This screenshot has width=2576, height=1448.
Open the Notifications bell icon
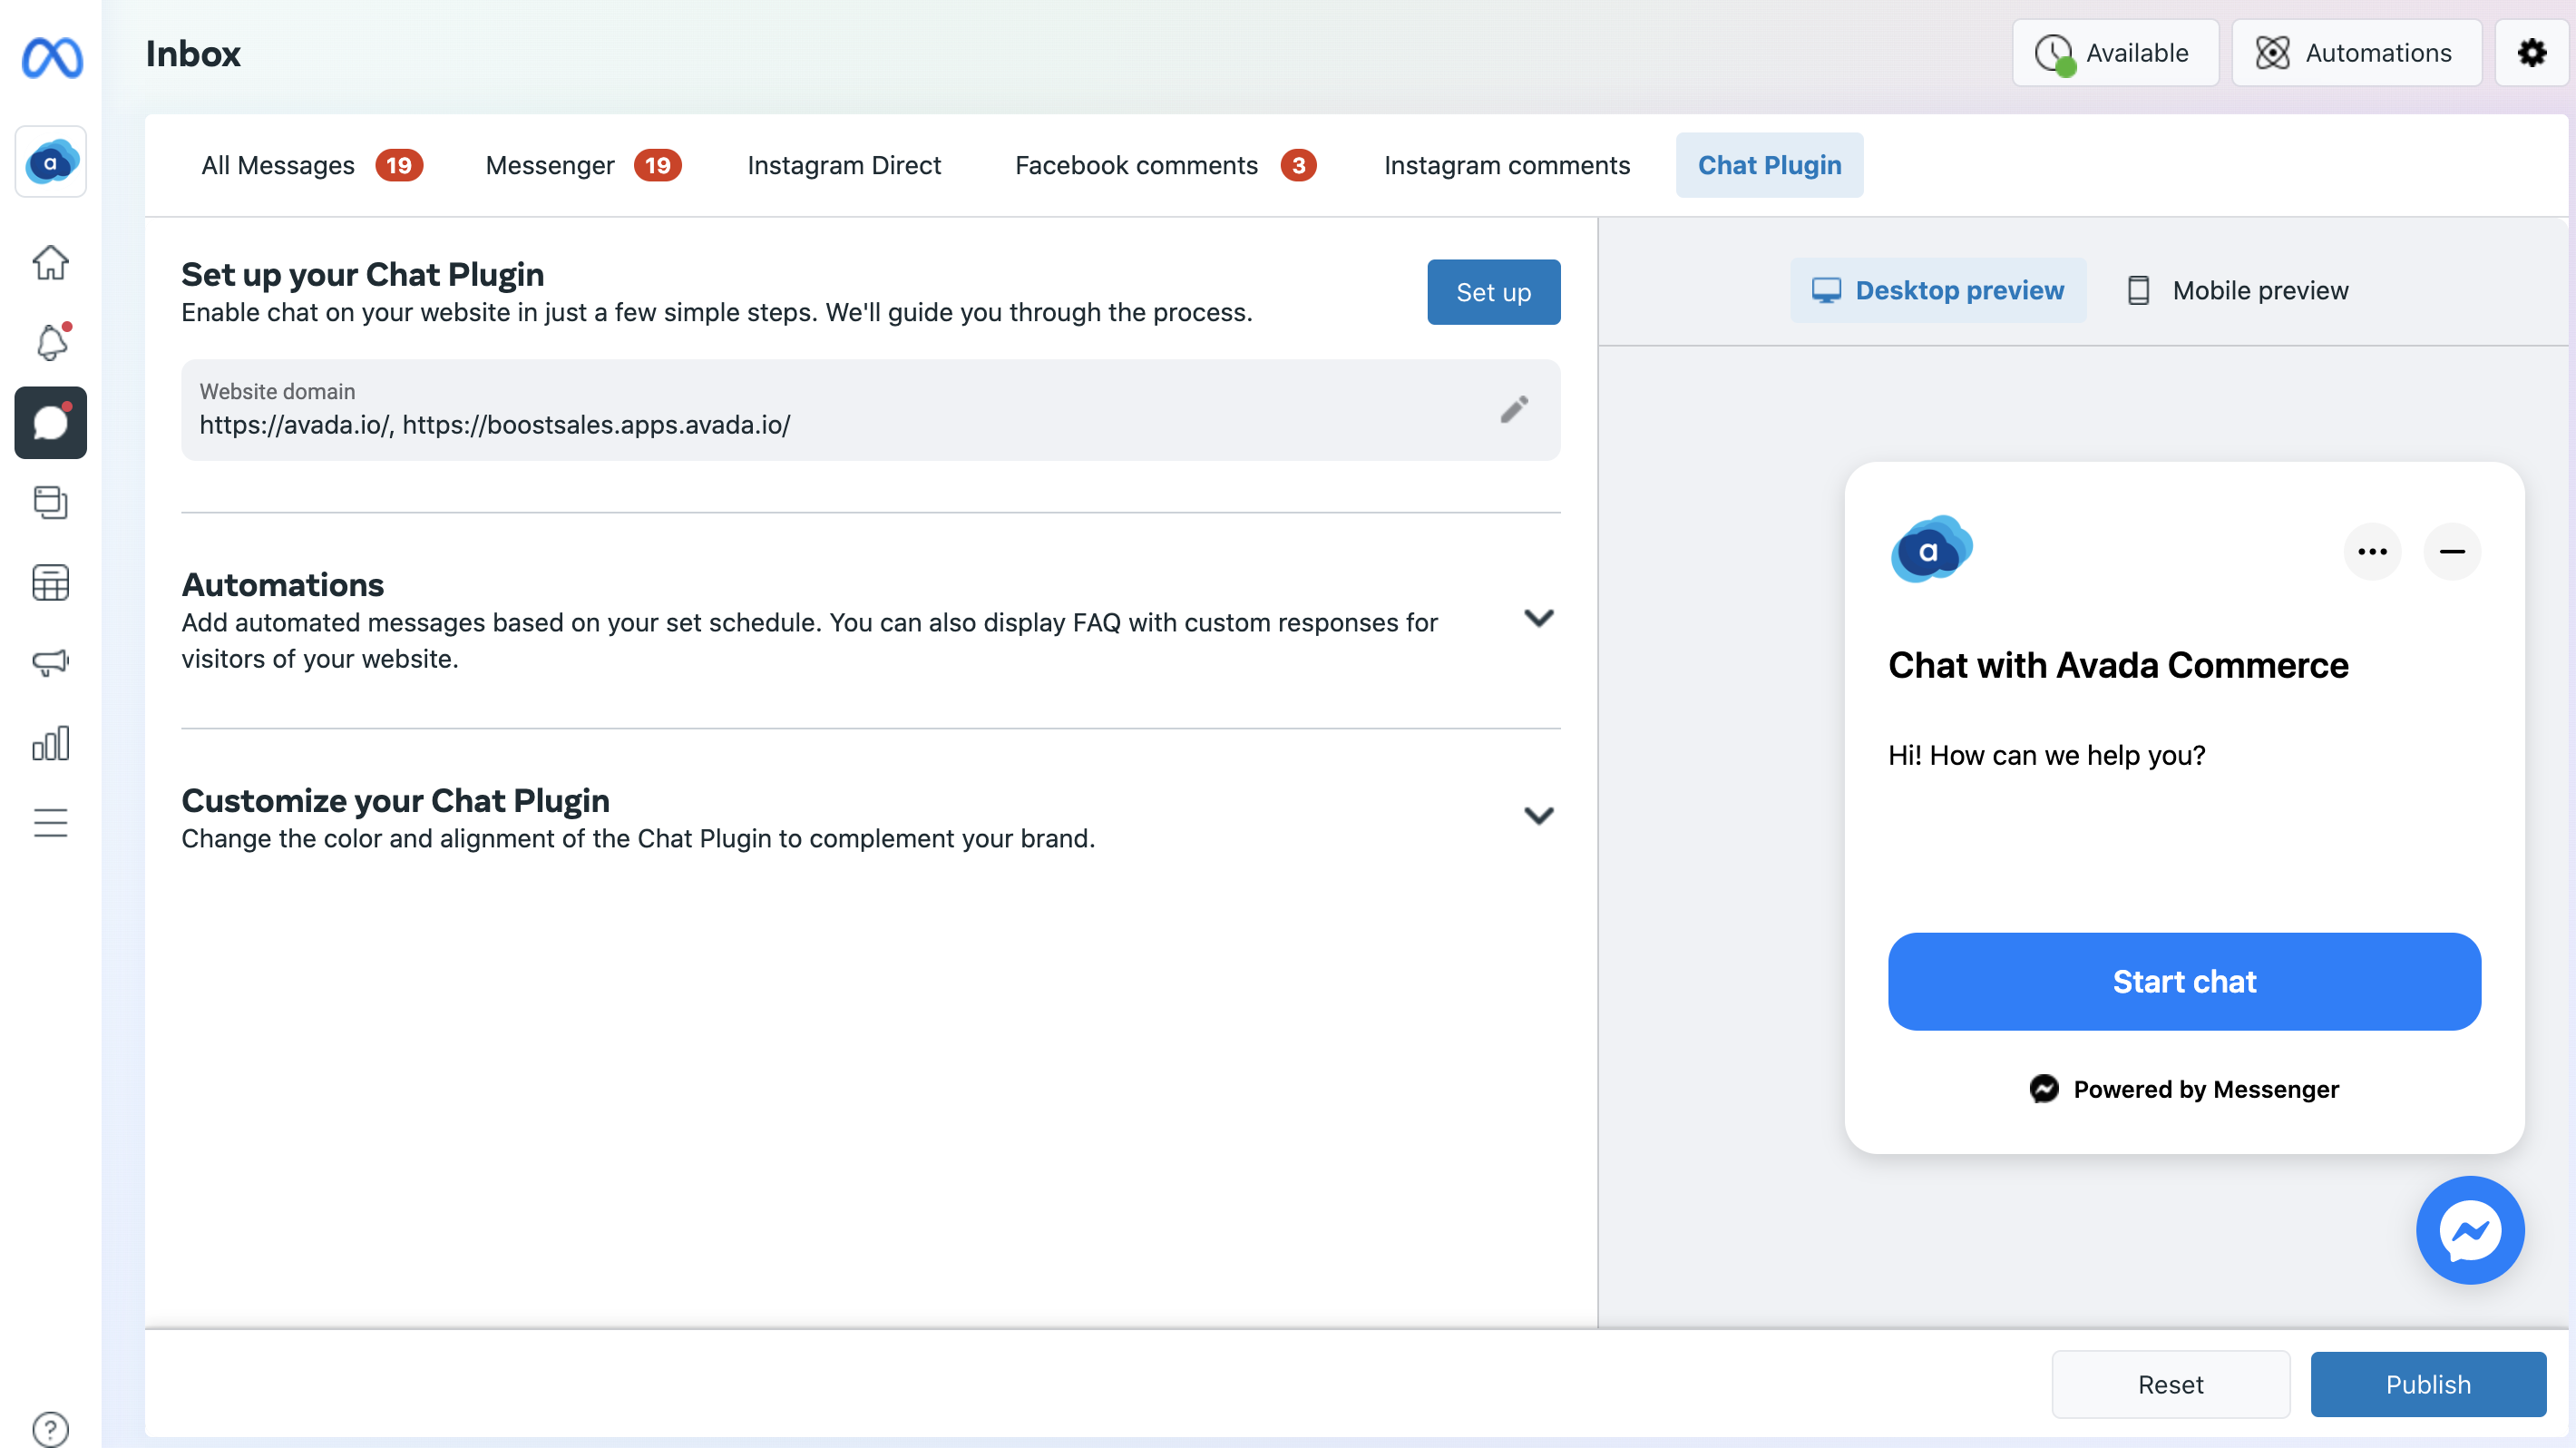click(51, 343)
